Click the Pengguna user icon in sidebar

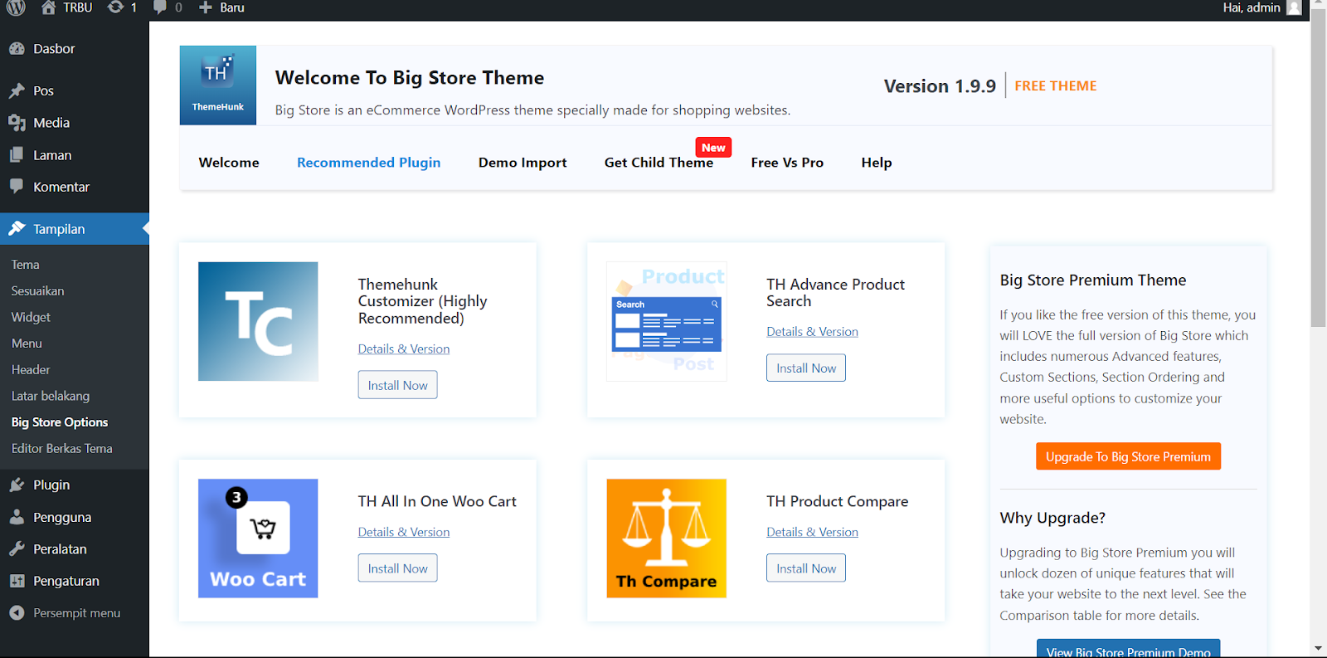[x=17, y=517]
